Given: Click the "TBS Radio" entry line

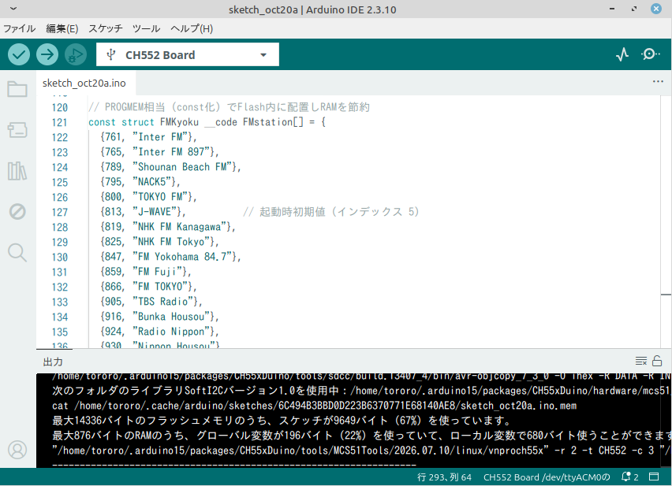Looking at the screenshot, I should click(151, 302).
